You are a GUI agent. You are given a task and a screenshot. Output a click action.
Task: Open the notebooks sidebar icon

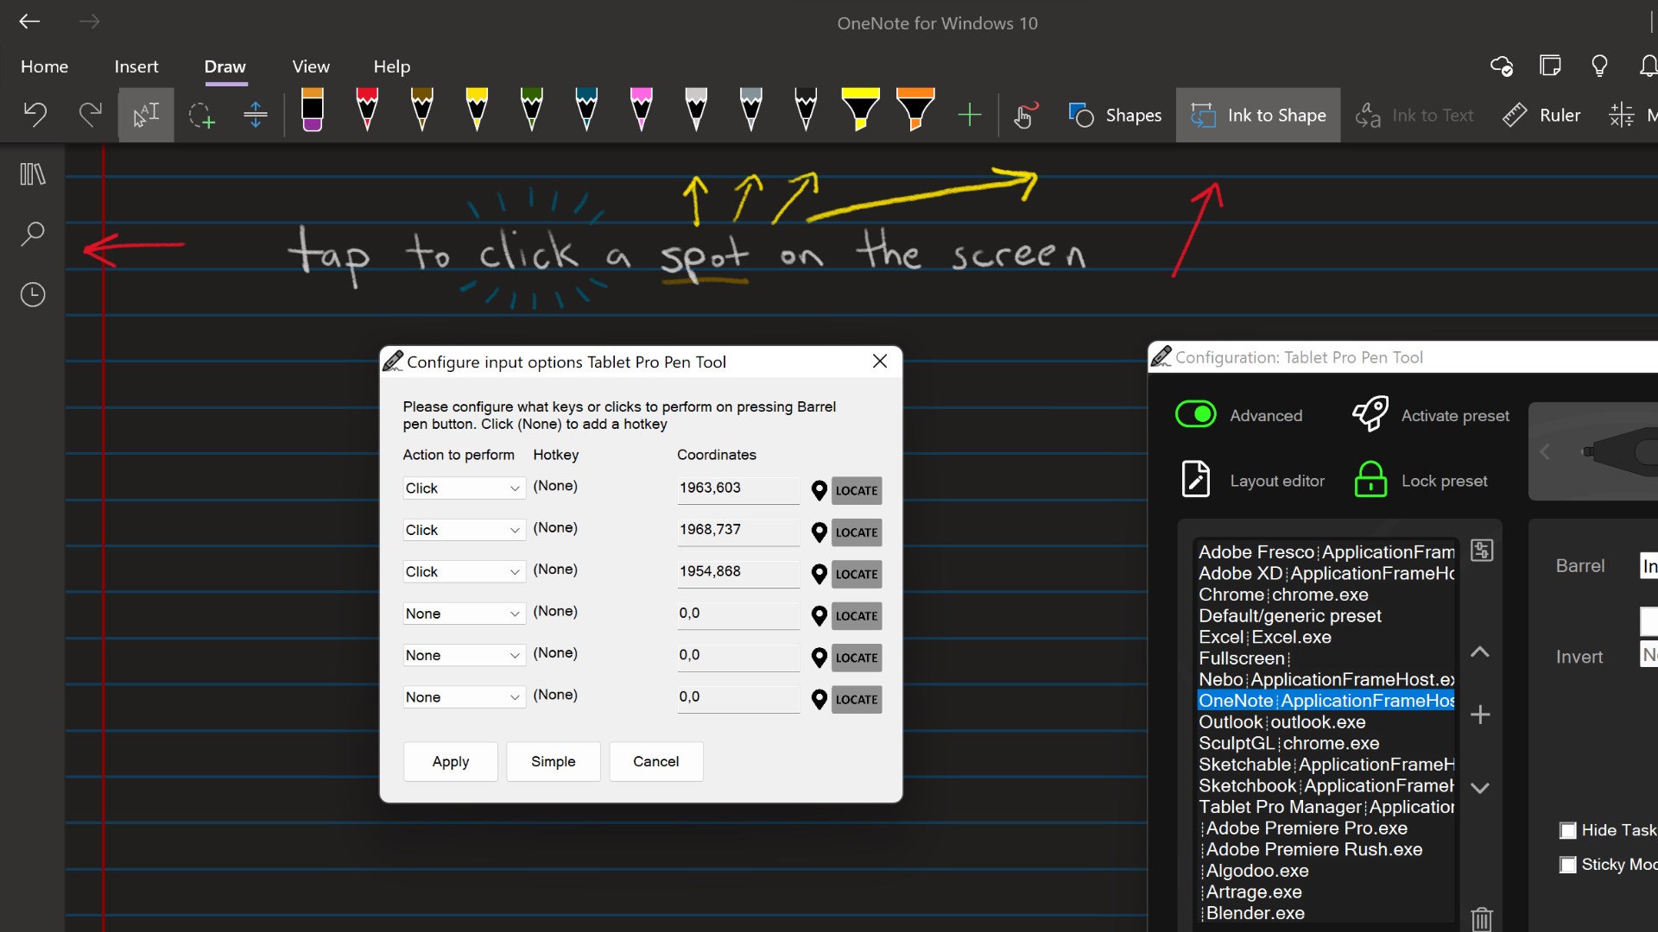click(32, 173)
